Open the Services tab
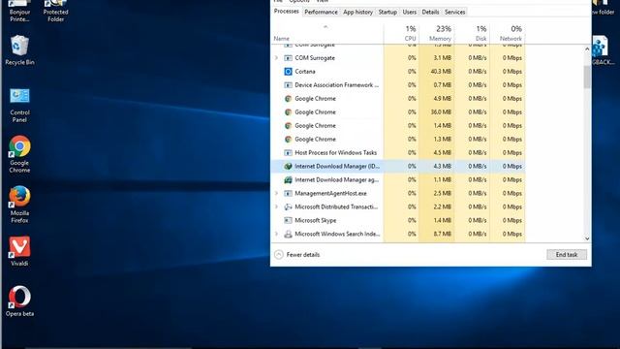 click(x=454, y=12)
